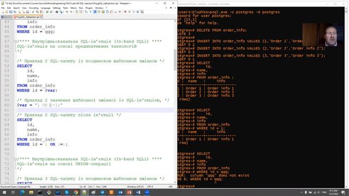Click the Undo arrow in Notepad++ toolbar
The height and width of the screenshot is (196, 349).
47,12
